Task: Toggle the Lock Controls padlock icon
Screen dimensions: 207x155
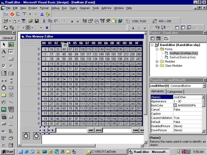Action: tap(47, 28)
